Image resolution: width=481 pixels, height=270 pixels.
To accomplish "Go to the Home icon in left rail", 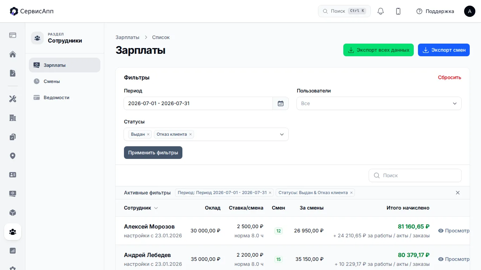I will (x=13, y=54).
